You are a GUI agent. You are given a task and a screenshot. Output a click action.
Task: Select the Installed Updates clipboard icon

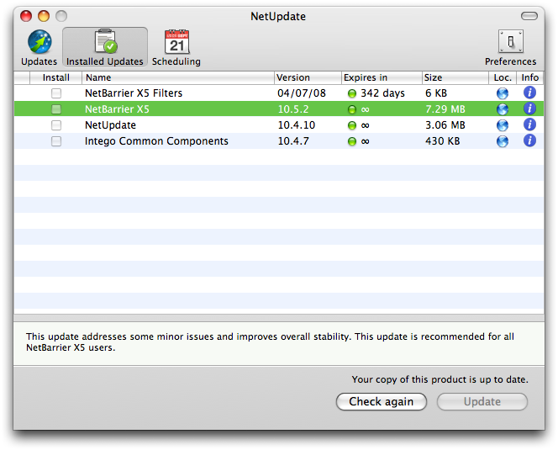[x=105, y=41]
